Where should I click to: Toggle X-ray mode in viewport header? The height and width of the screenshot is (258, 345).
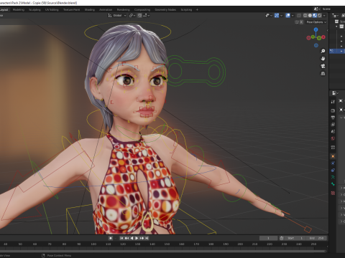pos(299,16)
